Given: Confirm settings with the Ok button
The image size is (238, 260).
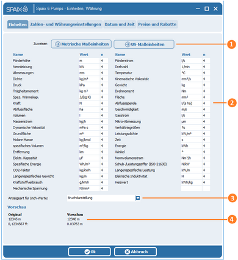Looking at the screenshot, I should (90, 252).
